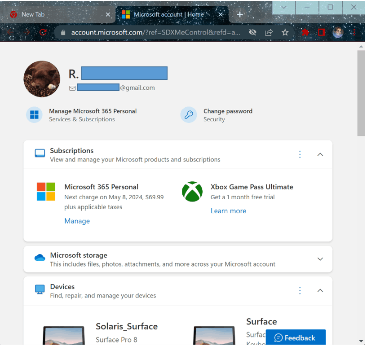Open Change password link

[228, 111]
